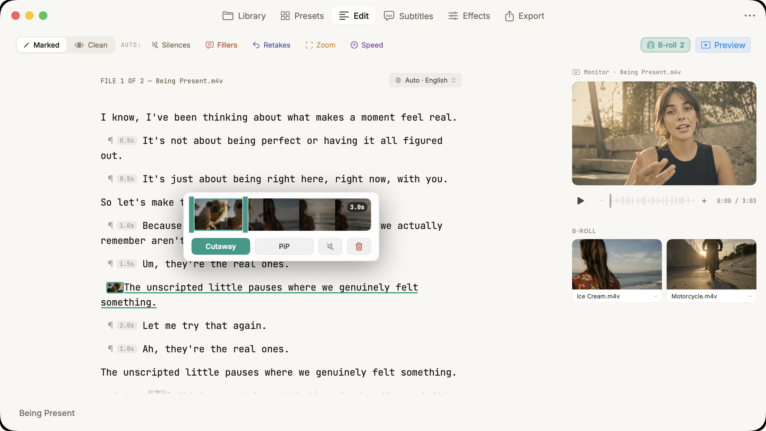Click the monitor video preview frame

click(x=664, y=133)
